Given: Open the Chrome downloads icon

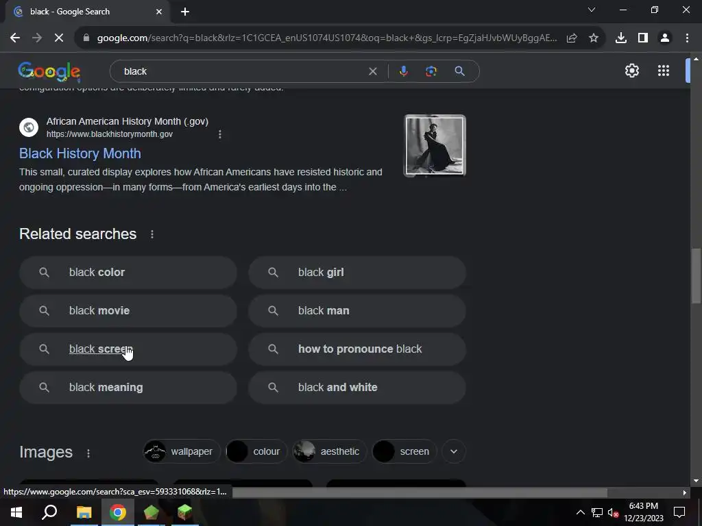Looking at the screenshot, I should click(621, 38).
